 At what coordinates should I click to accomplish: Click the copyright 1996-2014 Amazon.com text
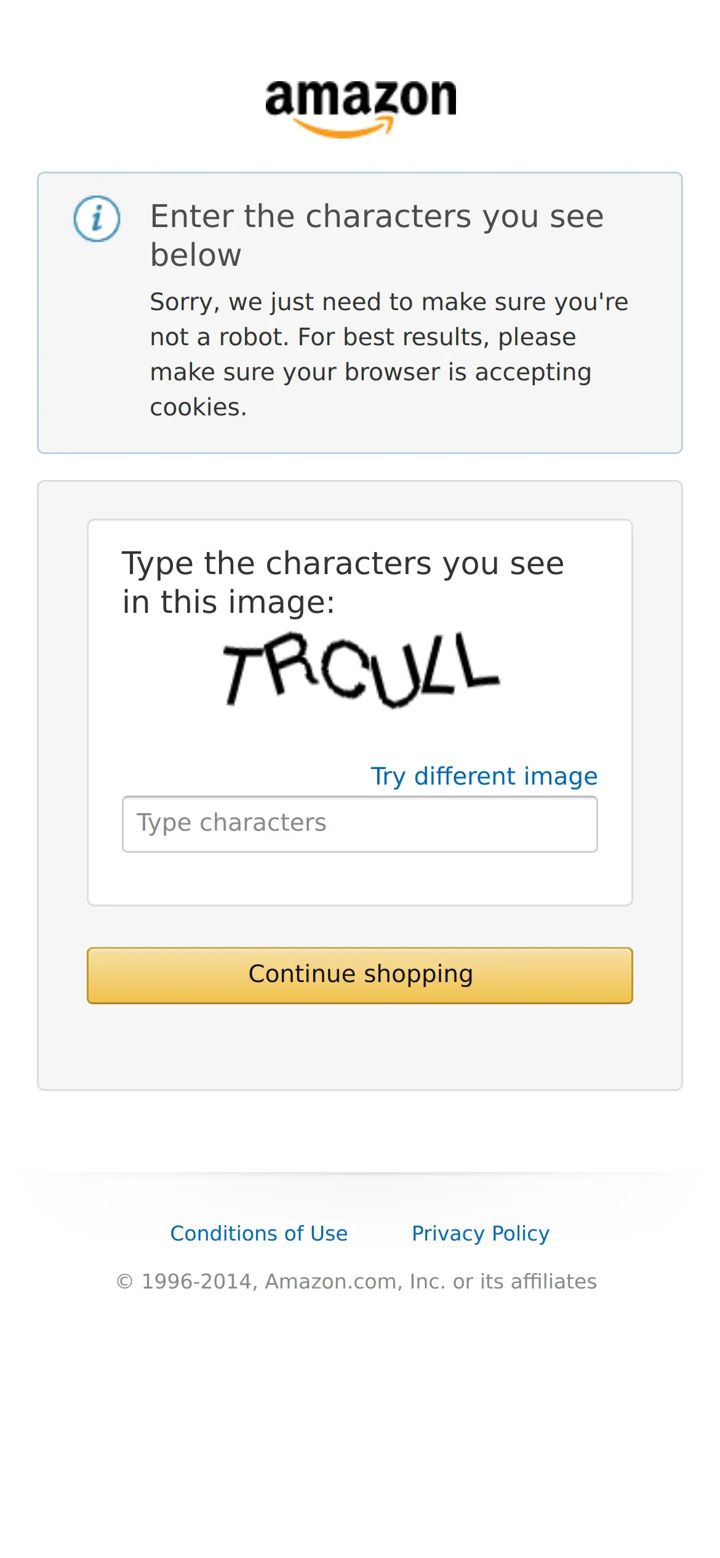pos(357,1281)
